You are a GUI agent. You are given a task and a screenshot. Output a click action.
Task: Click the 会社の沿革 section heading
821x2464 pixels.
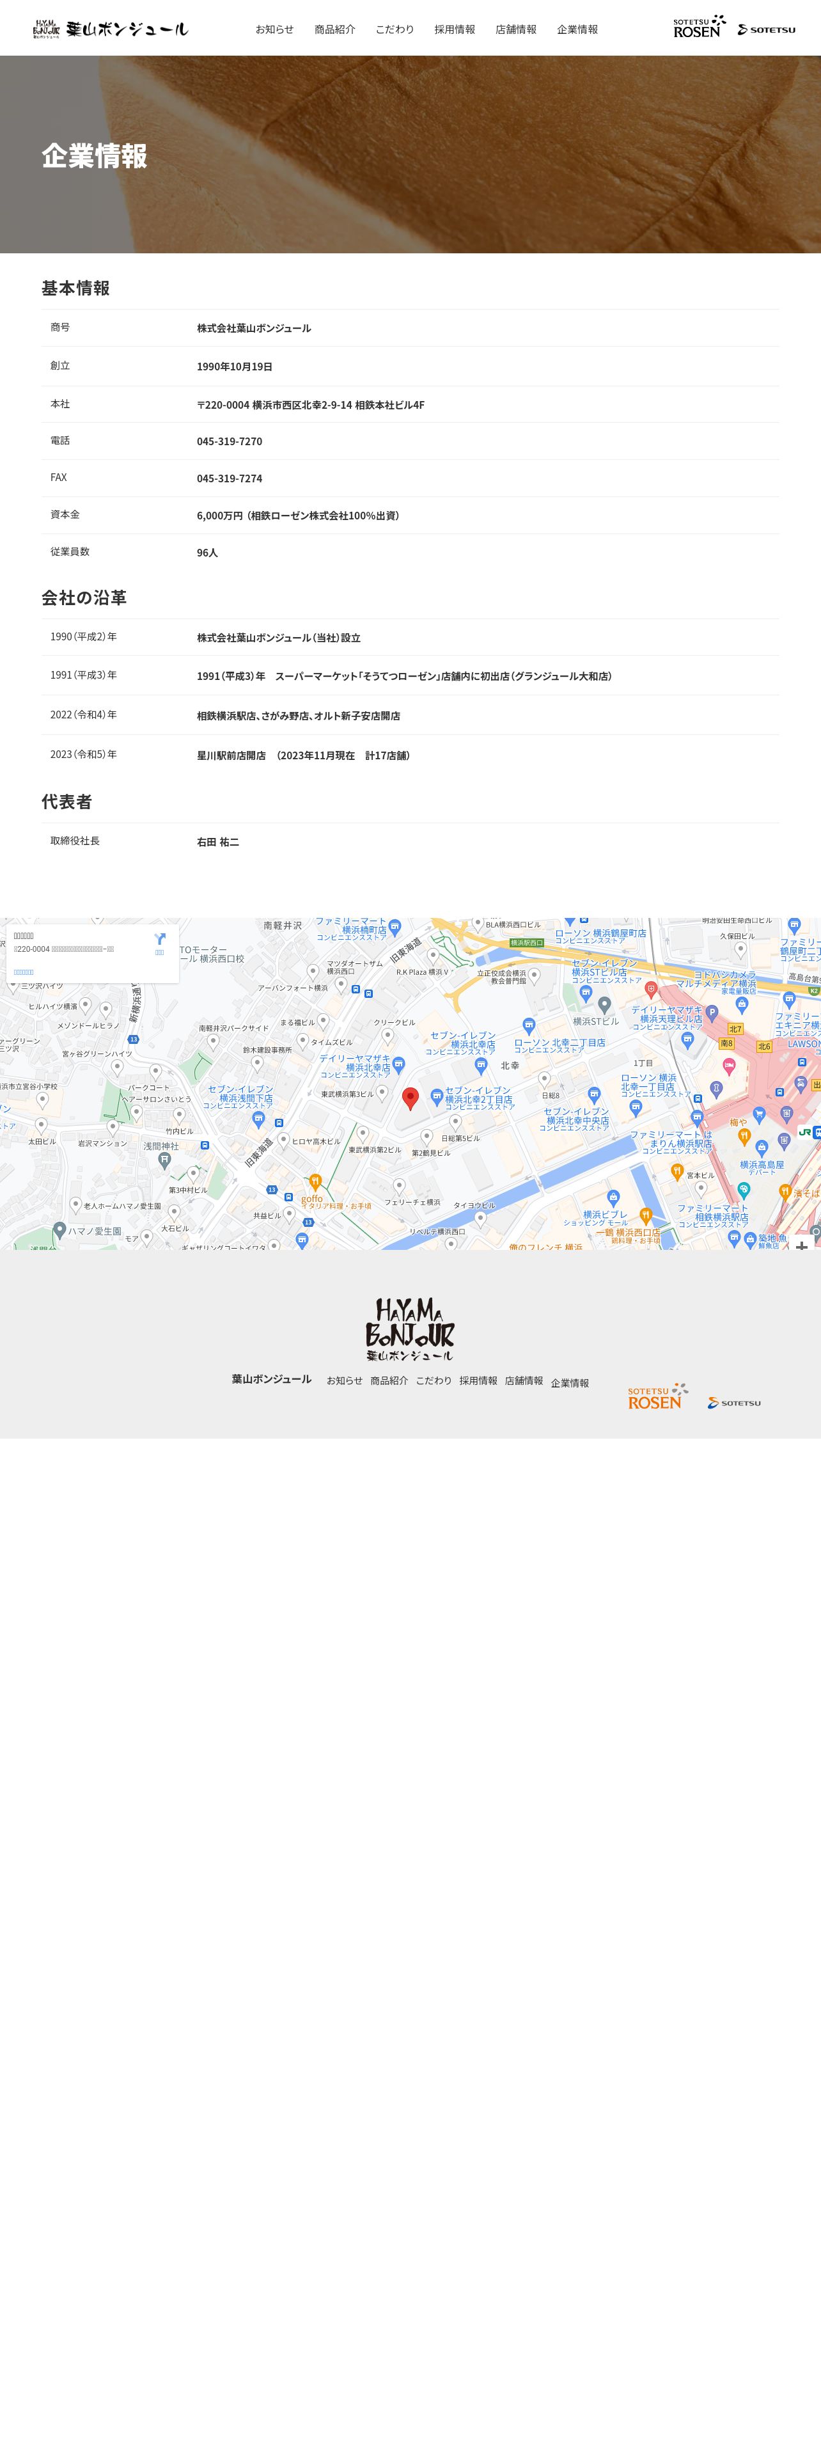tap(84, 597)
